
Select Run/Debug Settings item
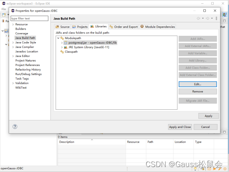[29, 74]
